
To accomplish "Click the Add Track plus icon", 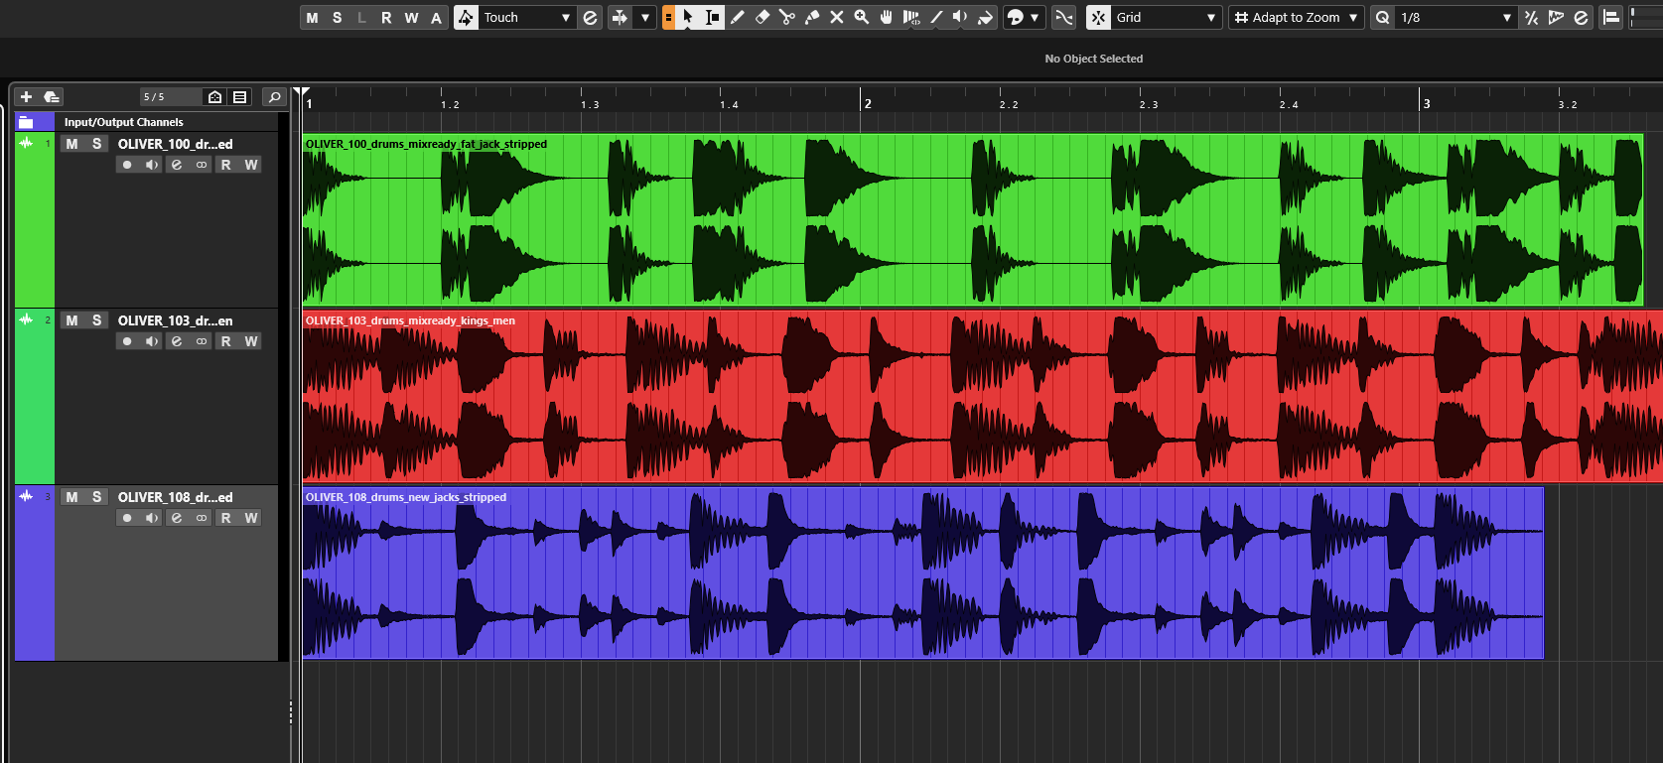I will [x=27, y=96].
